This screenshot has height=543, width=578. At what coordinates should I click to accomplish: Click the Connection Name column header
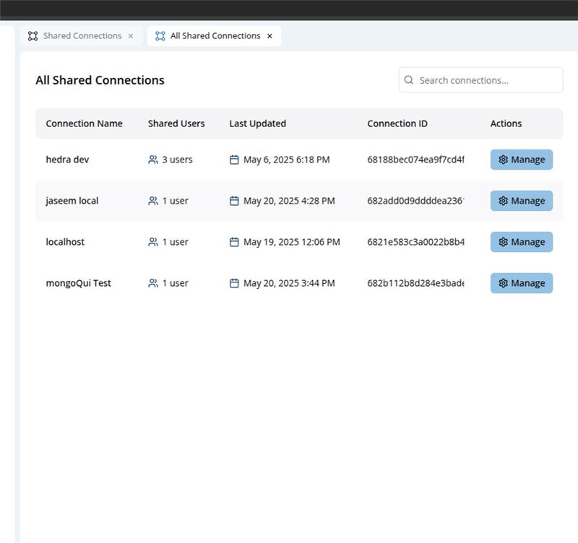click(84, 123)
